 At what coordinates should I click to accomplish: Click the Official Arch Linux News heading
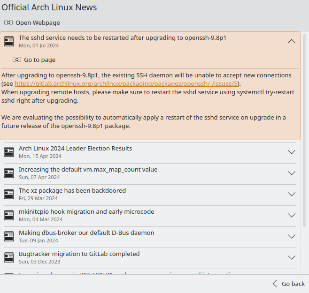pyautogui.click(x=49, y=8)
